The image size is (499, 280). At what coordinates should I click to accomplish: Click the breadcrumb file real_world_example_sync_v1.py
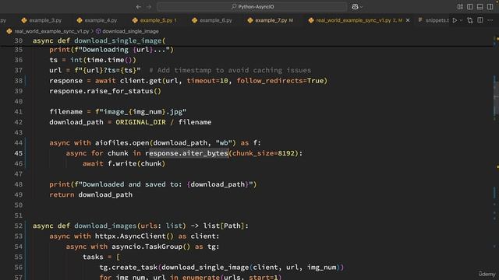51,31
